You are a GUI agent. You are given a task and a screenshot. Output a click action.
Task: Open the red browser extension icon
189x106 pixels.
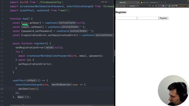coord(160,6)
